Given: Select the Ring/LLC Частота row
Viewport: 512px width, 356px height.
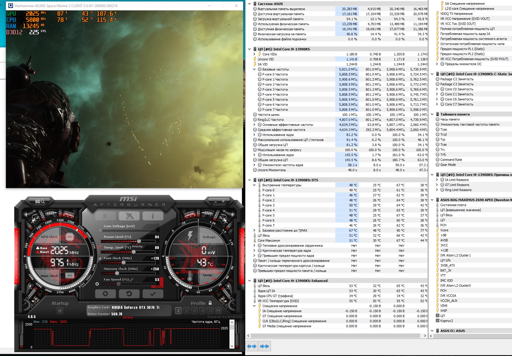Looking at the screenshot, I should [x=340, y=120].
